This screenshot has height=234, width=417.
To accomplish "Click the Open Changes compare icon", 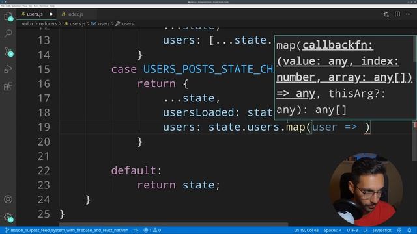I will click(386, 14).
